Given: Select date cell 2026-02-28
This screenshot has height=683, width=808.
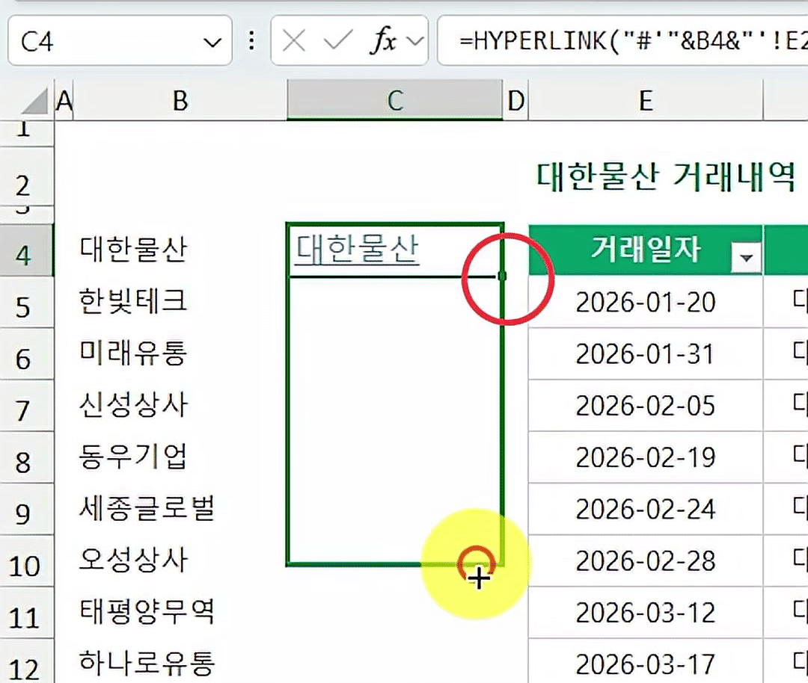Looking at the screenshot, I should [646, 561].
